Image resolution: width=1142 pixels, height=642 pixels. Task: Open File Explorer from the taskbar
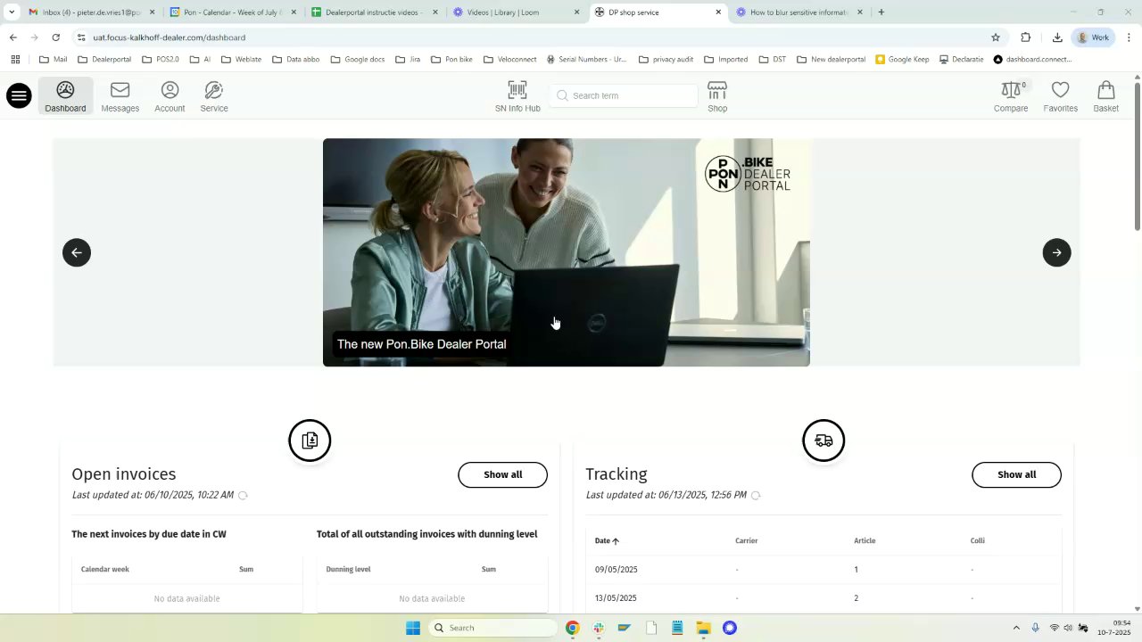tap(703, 628)
